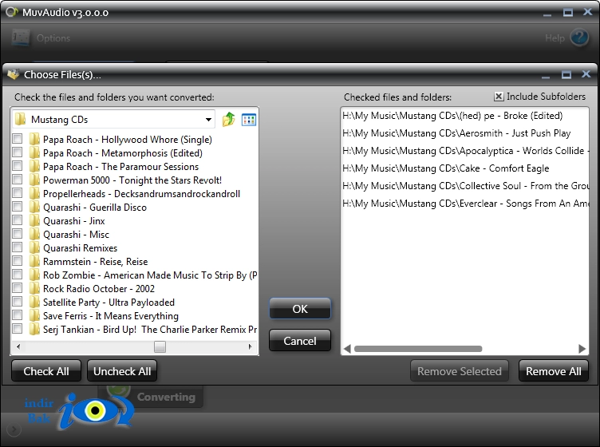Click left scroll arrow of folder list
The width and height of the screenshot is (600, 447).
coord(18,346)
